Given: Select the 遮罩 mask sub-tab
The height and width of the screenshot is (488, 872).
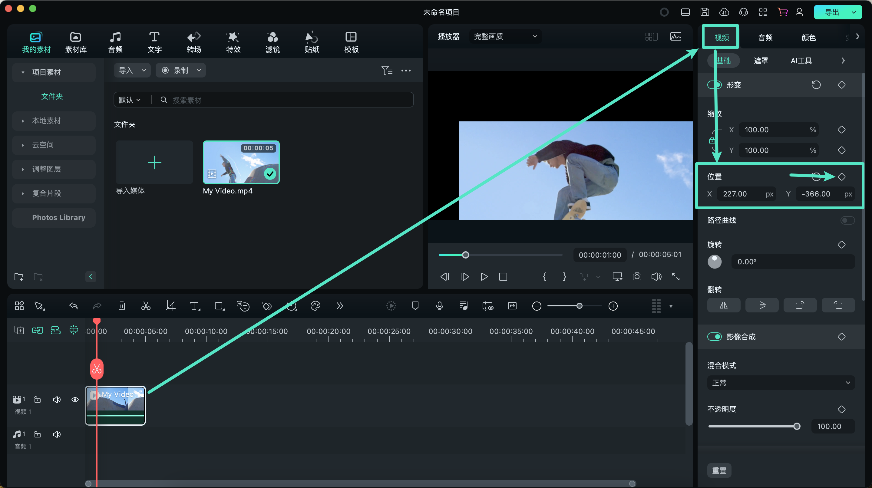Looking at the screenshot, I should [761, 61].
